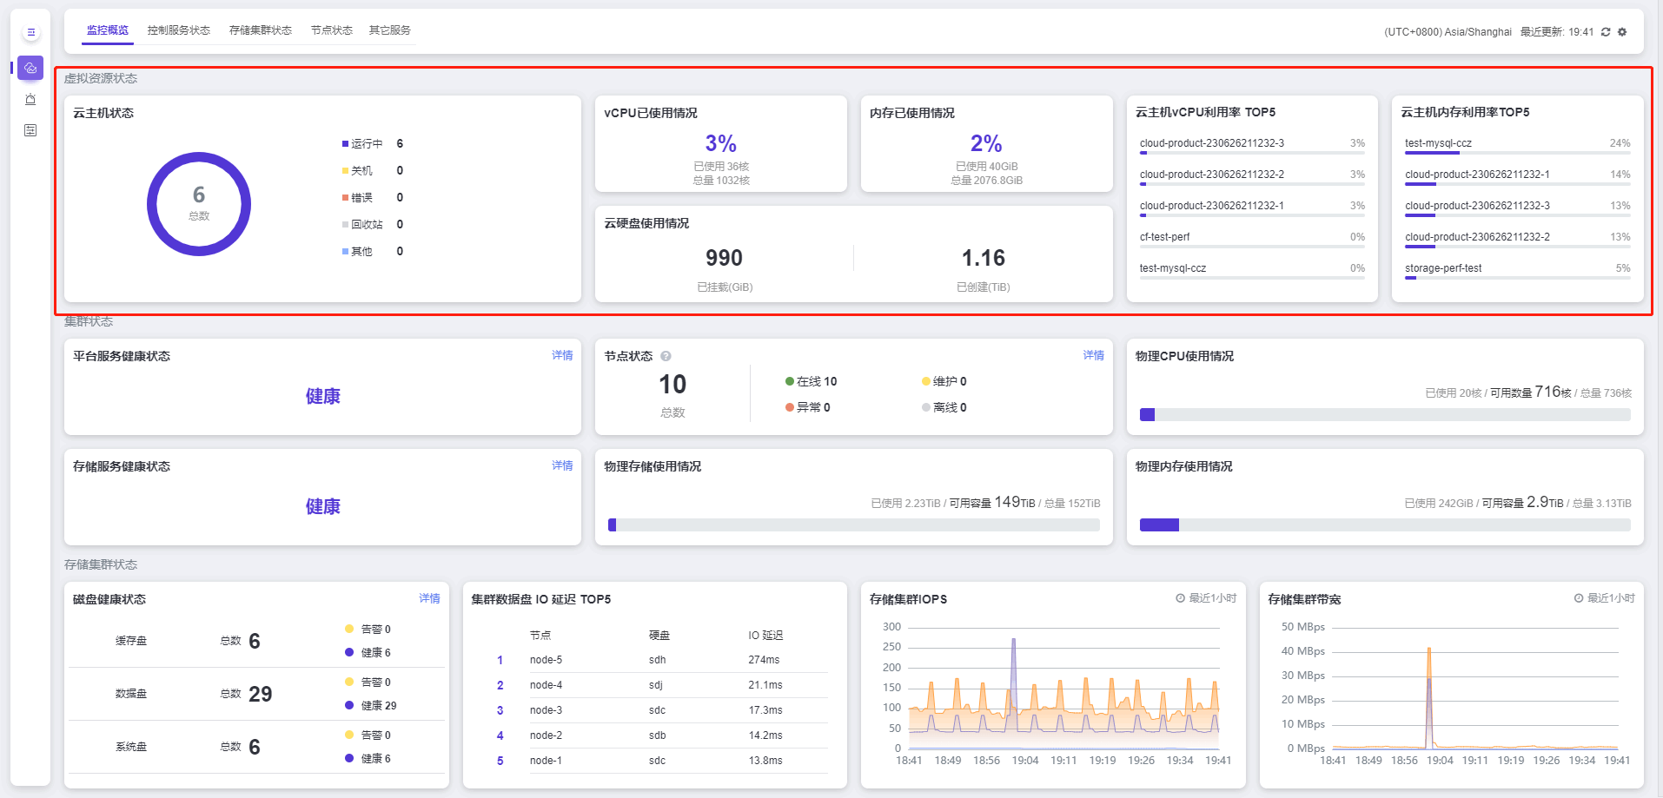Screen dimensions: 1663x798
Task: Open 详情 link for 平台服务健康状态
Action: point(562,355)
